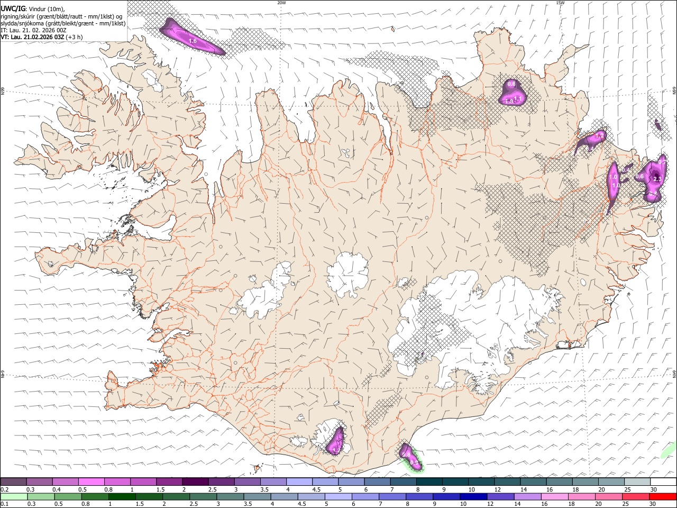Image resolution: width=677 pixels, height=508 pixels.
Task: Click the 'UWC/IG: Vindur (10m)' title text
Action: (32, 8)
